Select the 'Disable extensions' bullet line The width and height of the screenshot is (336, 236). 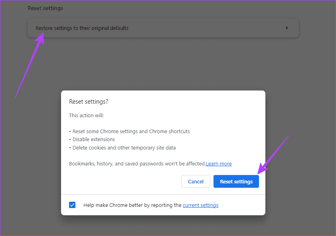(x=92, y=140)
